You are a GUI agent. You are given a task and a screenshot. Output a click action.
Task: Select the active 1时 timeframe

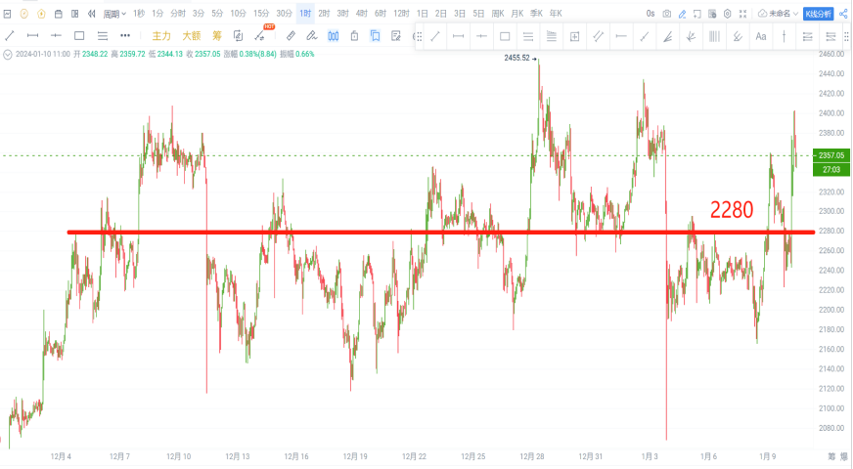point(306,14)
